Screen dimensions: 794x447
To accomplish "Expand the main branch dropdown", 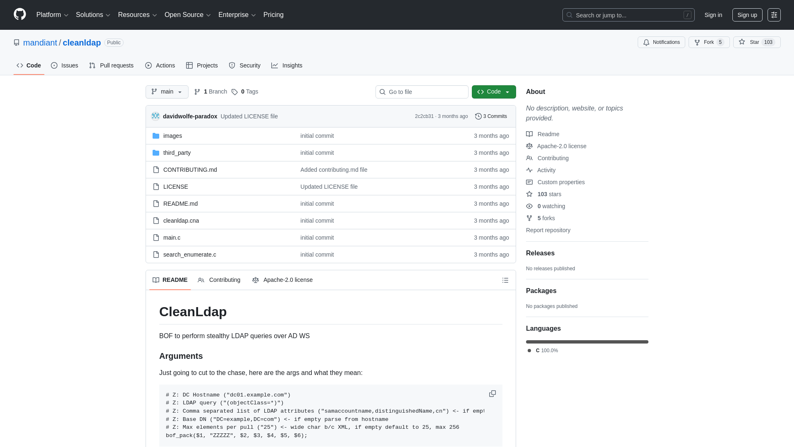I will [167, 92].
